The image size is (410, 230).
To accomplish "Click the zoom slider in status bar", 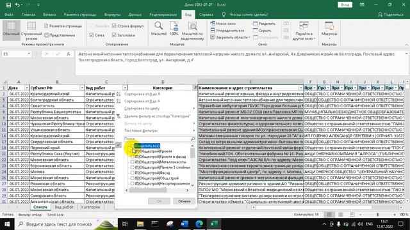I will pyautogui.click(x=377, y=215).
